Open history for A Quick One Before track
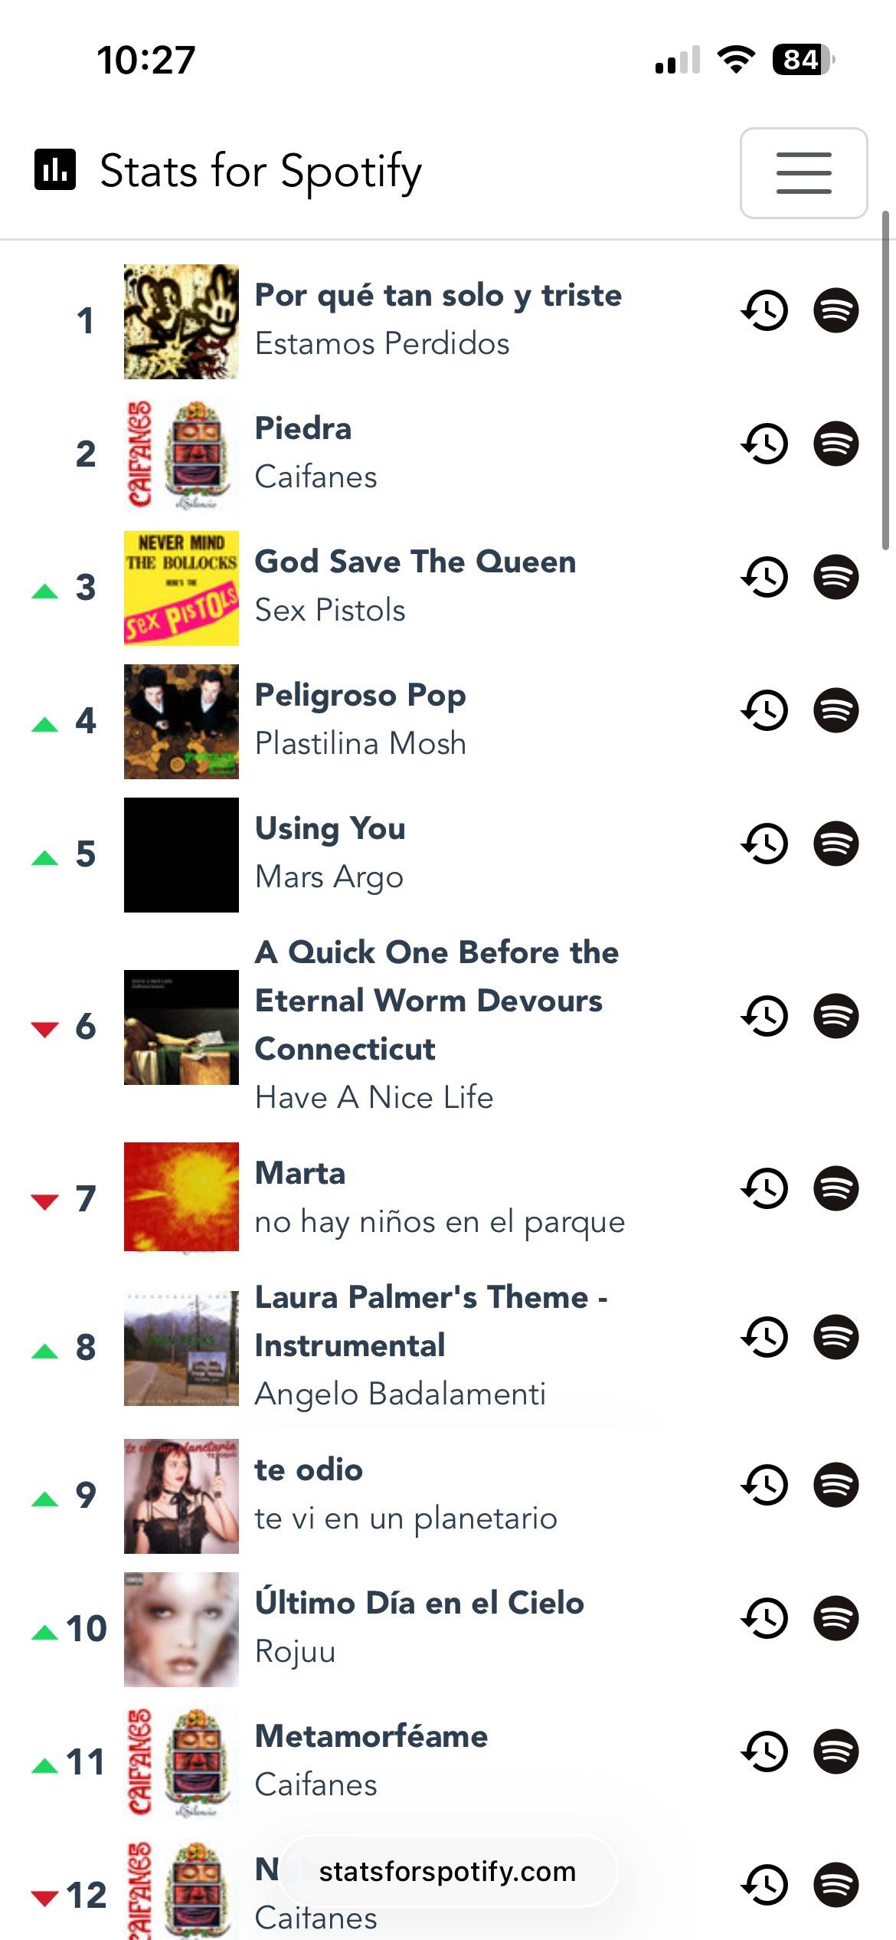Viewport: 896px width, 1940px height. coord(764,1016)
